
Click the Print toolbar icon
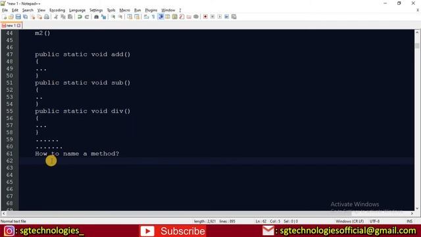coord(47,16)
